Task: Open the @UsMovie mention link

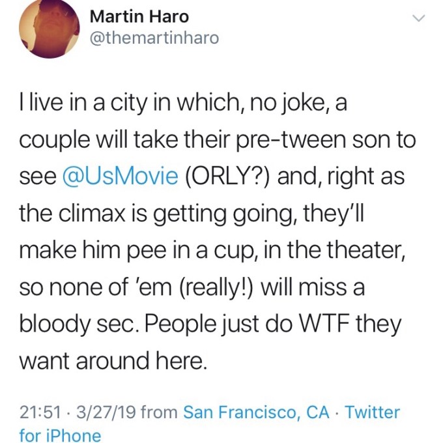Action: click(119, 177)
